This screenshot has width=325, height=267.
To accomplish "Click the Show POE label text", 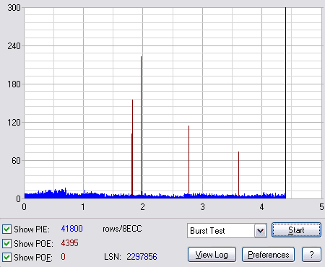I will (x=33, y=244).
